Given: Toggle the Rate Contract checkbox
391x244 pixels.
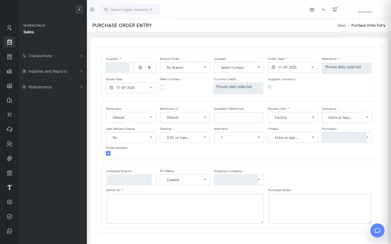Looking at the screenshot, I should pos(162,88).
